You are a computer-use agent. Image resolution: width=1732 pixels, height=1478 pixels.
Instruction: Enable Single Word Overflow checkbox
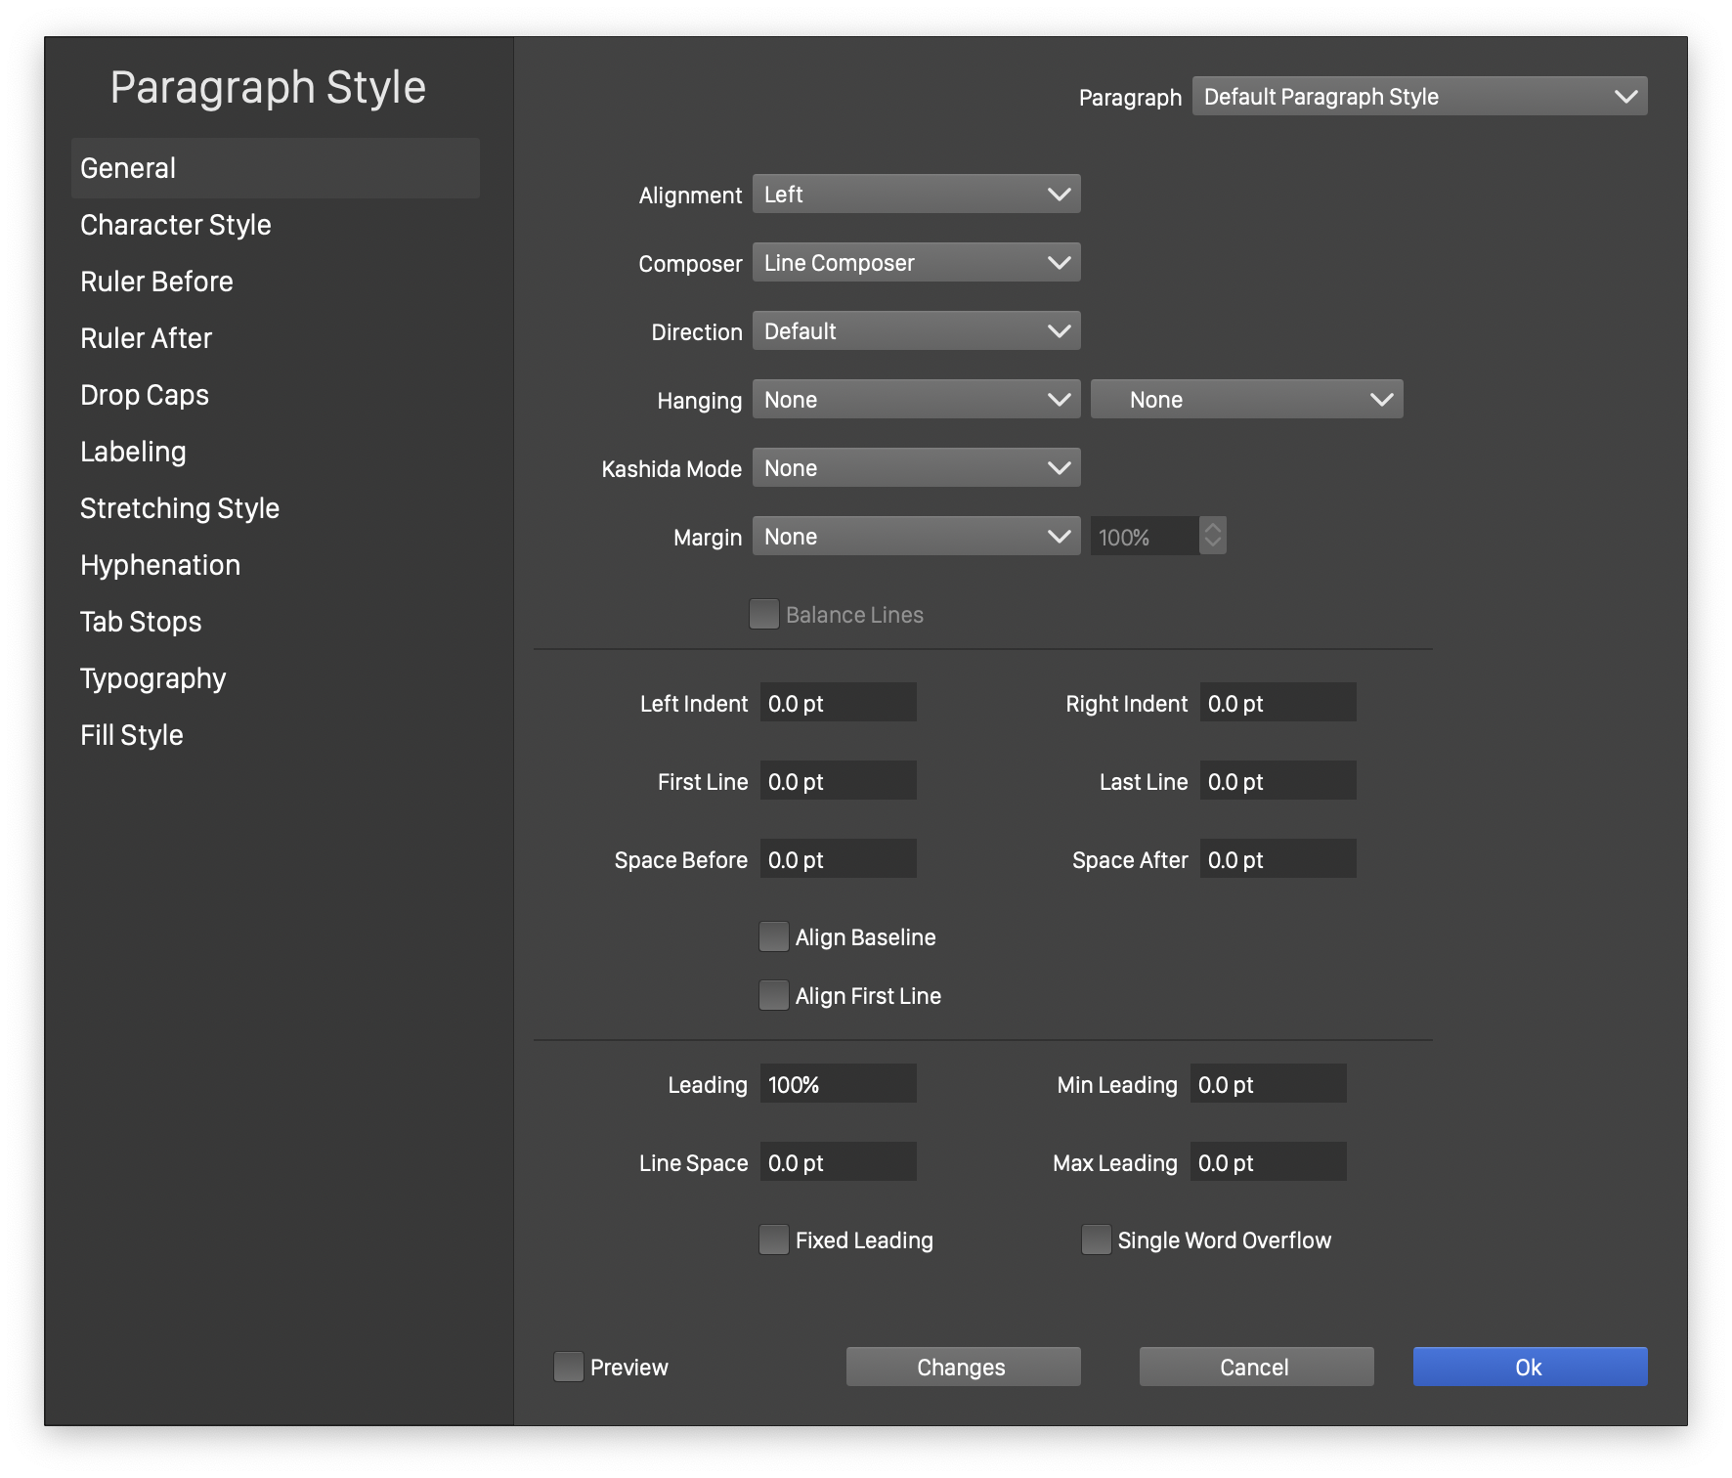pyautogui.click(x=1097, y=1239)
